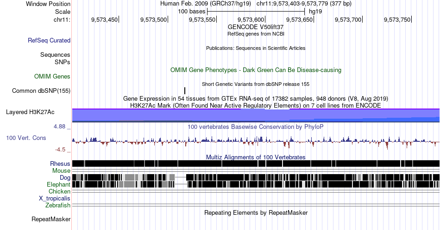
Task: Click the genome position text chr11:9,573,403-9,573,779
Action: tap(292, 4)
